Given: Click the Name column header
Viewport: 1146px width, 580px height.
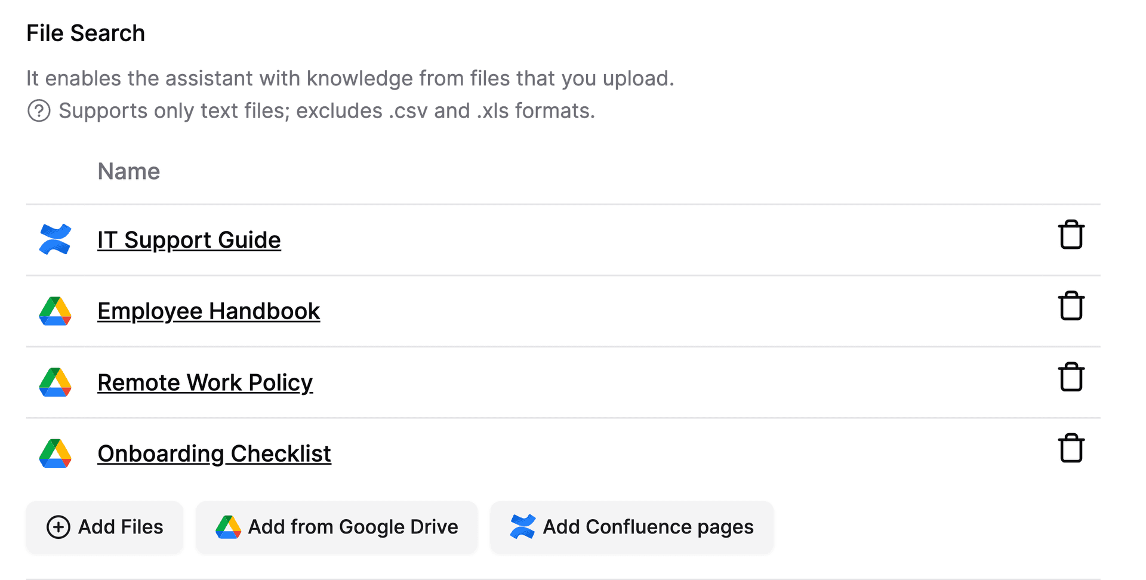Looking at the screenshot, I should click(x=129, y=171).
